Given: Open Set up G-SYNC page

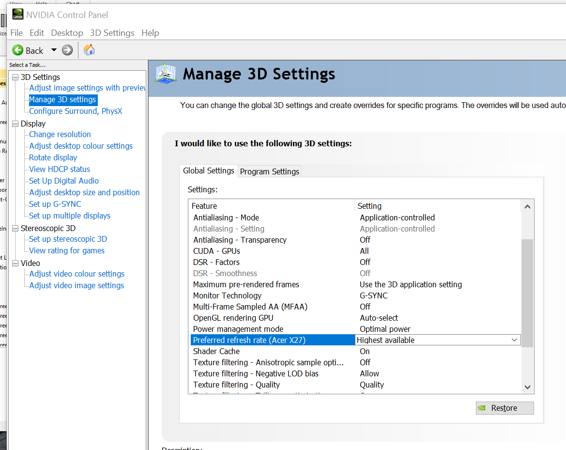Looking at the screenshot, I should 55,204.
